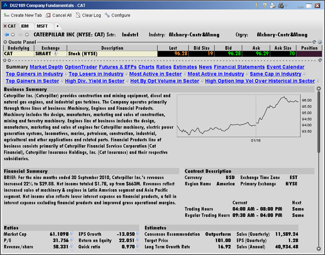Image resolution: width=325 pixels, height=255 pixels.
Task: Collapse the Quote Panel
Action: pyautogui.click(x=5, y=42)
